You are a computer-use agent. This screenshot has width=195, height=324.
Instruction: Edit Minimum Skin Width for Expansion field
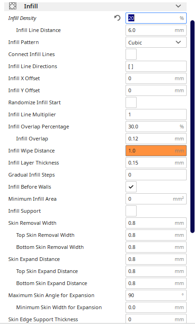156,307
